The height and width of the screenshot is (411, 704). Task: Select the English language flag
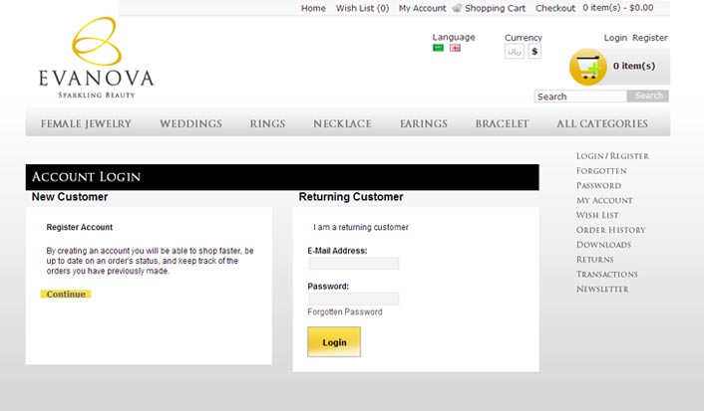(x=455, y=48)
